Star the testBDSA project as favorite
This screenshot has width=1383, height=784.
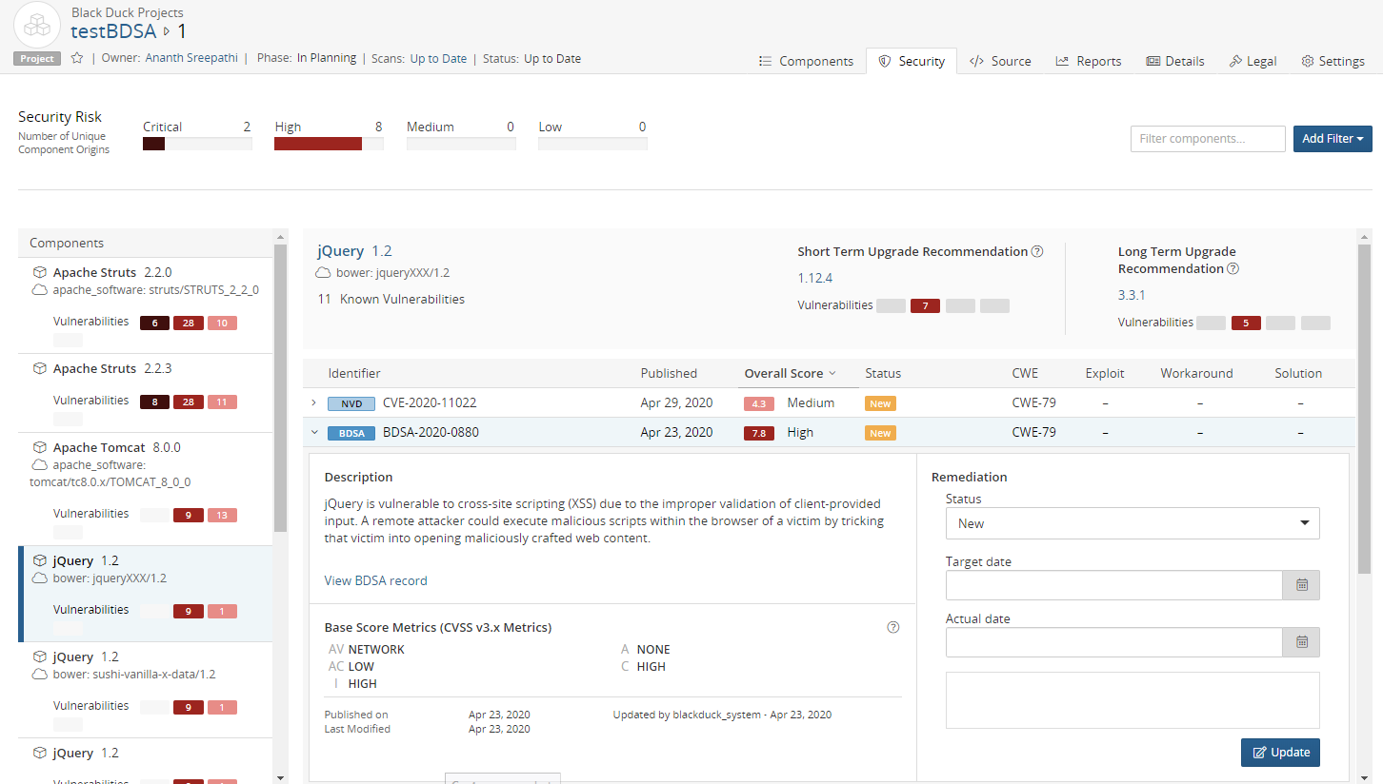[77, 58]
